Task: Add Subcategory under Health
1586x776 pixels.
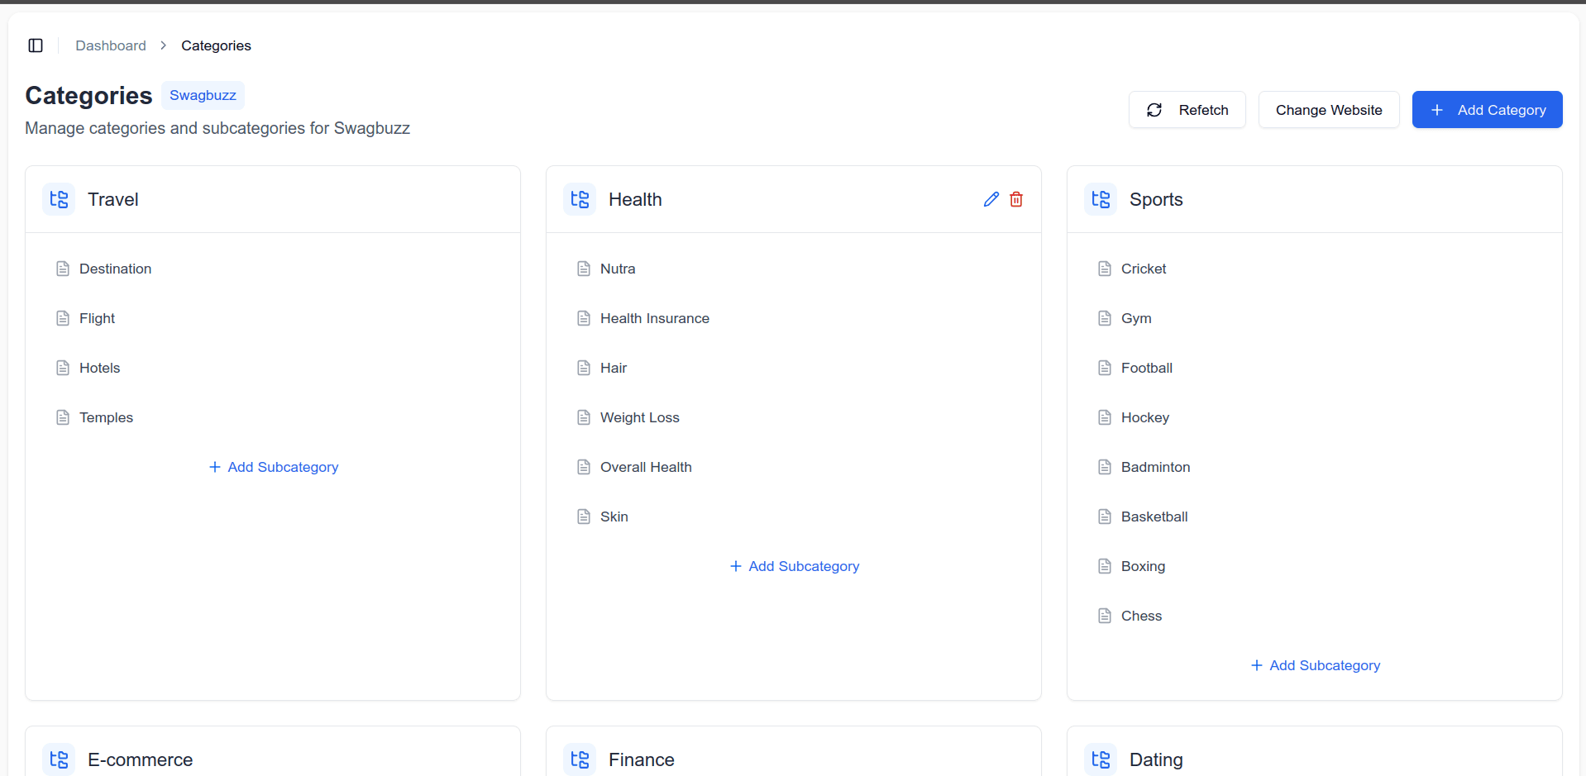Action: pyautogui.click(x=795, y=566)
